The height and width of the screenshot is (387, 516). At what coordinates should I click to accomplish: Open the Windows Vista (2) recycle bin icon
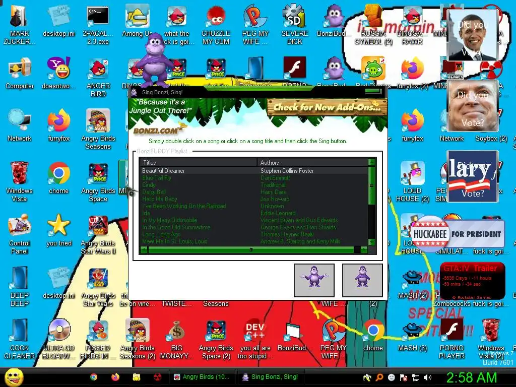[x=491, y=339]
